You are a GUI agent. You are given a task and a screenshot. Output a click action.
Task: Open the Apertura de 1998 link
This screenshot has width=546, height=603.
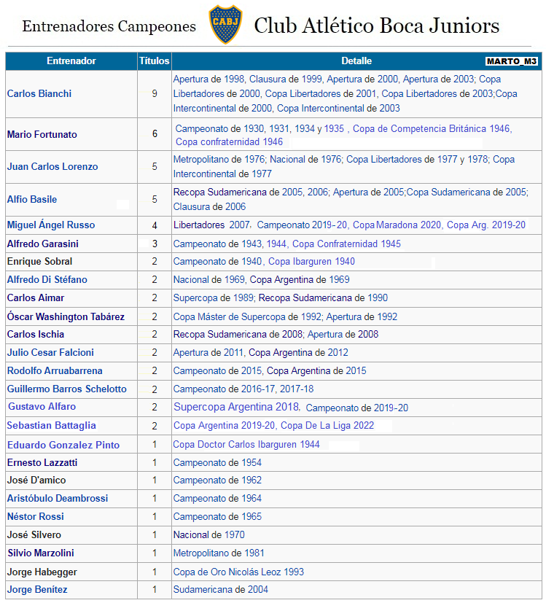(x=208, y=79)
